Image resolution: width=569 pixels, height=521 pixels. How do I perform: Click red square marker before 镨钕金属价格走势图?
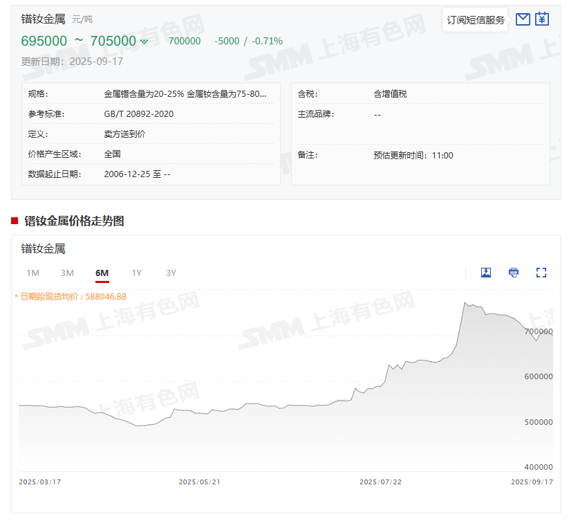(x=15, y=221)
